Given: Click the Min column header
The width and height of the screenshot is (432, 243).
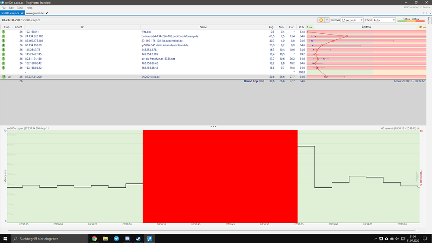Looking at the screenshot, I should [x=281, y=27].
